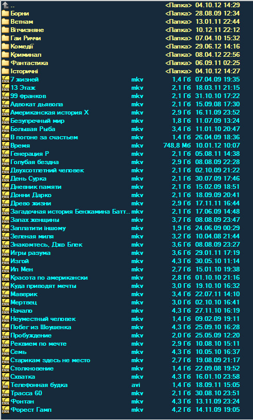Click the date 10.04.08 21:44
The image size is (253, 420).
[x=217, y=237]
